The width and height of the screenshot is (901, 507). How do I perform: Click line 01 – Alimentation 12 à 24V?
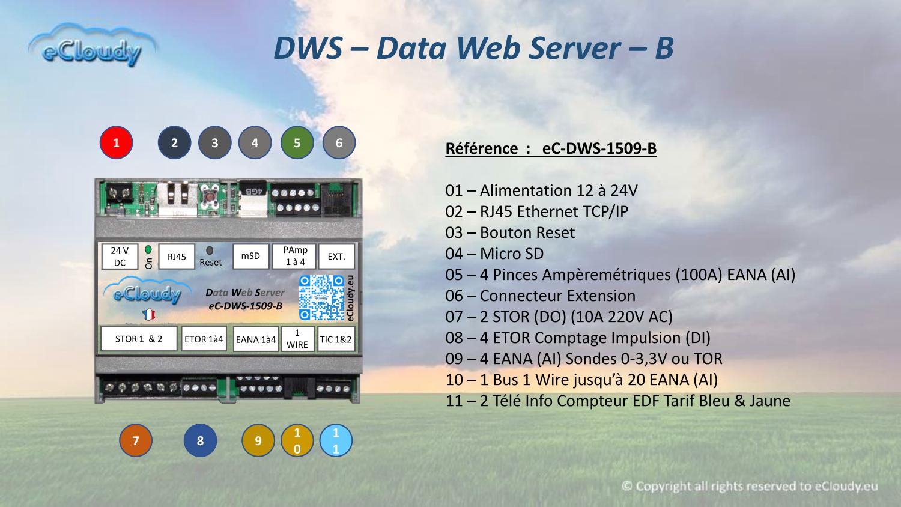click(541, 190)
